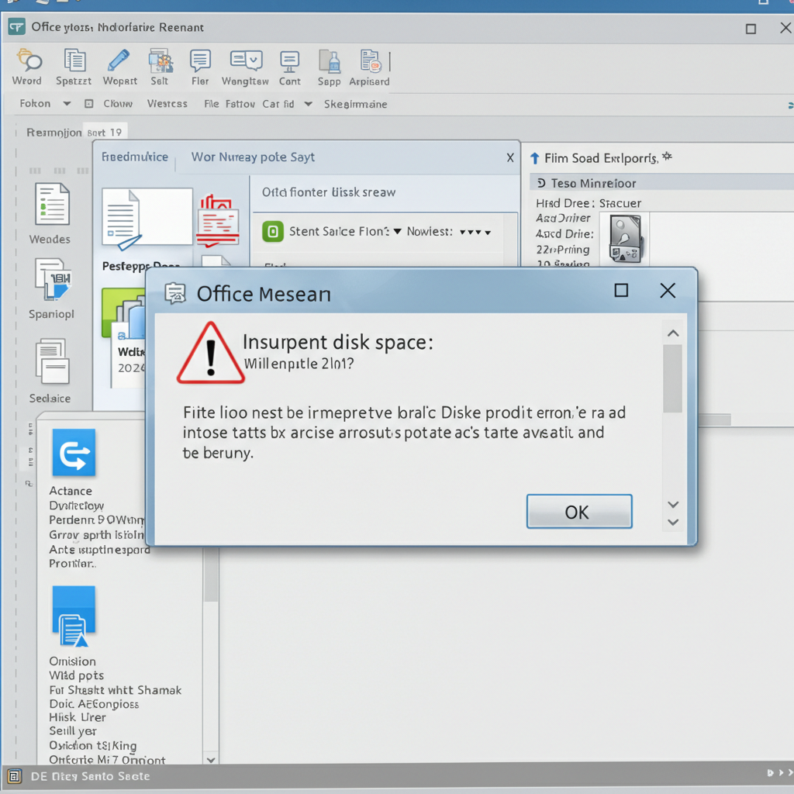This screenshot has height=794, width=794.
Task: Click the Arpiserd toolbar icon
Action: [370, 60]
